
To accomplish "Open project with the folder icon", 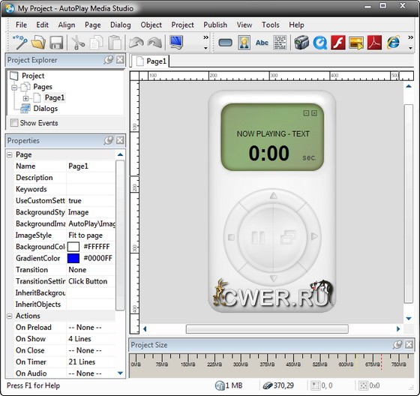I will [38, 42].
